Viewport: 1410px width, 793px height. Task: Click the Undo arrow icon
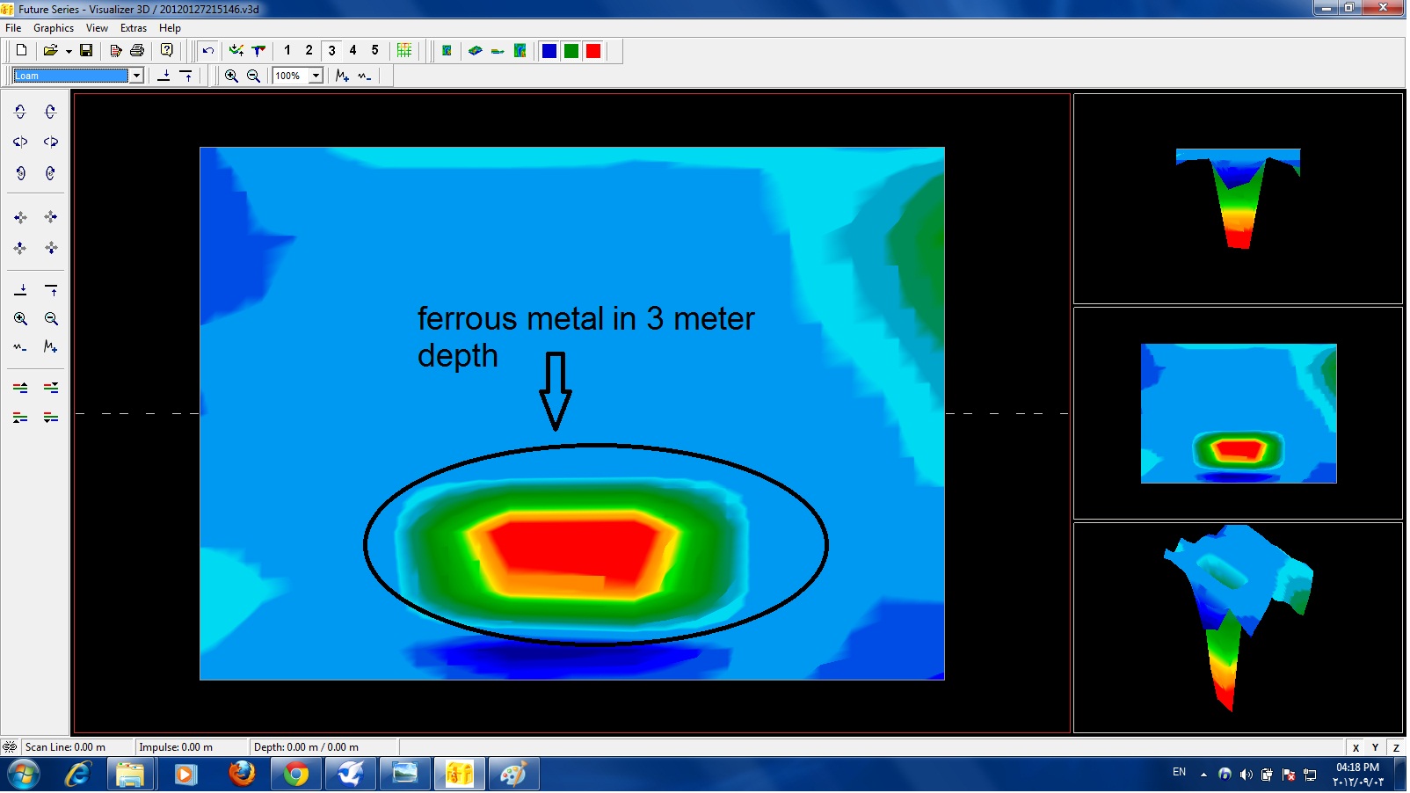208,51
